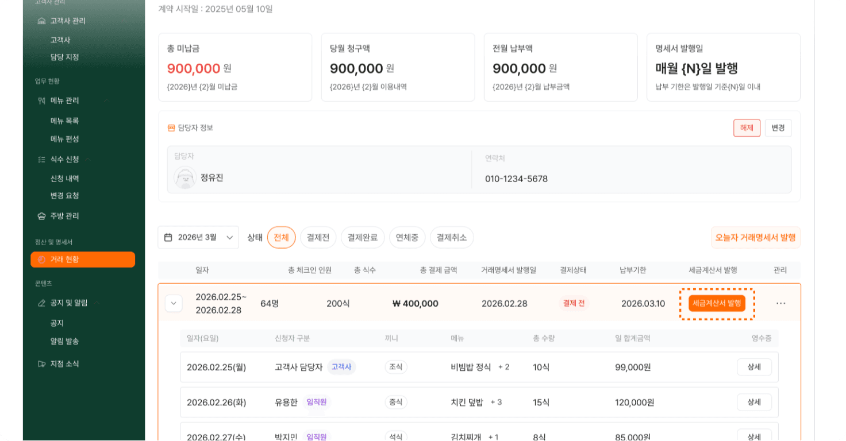The image size is (846, 441).
Task: Collapse the 공지 및 알림 section chevron
Action: click(x=97, y=303)
